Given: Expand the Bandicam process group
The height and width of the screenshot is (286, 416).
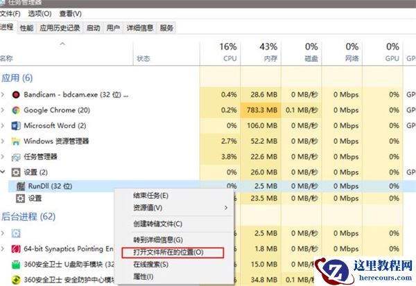Looking at the screenshot, I should coord(3,94).
